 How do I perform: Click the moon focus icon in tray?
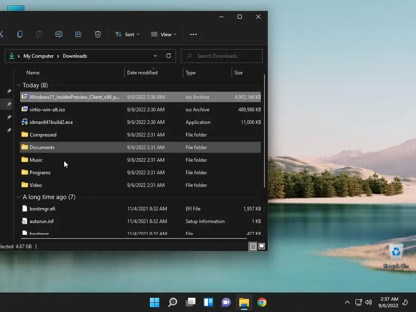pos(405,302)
